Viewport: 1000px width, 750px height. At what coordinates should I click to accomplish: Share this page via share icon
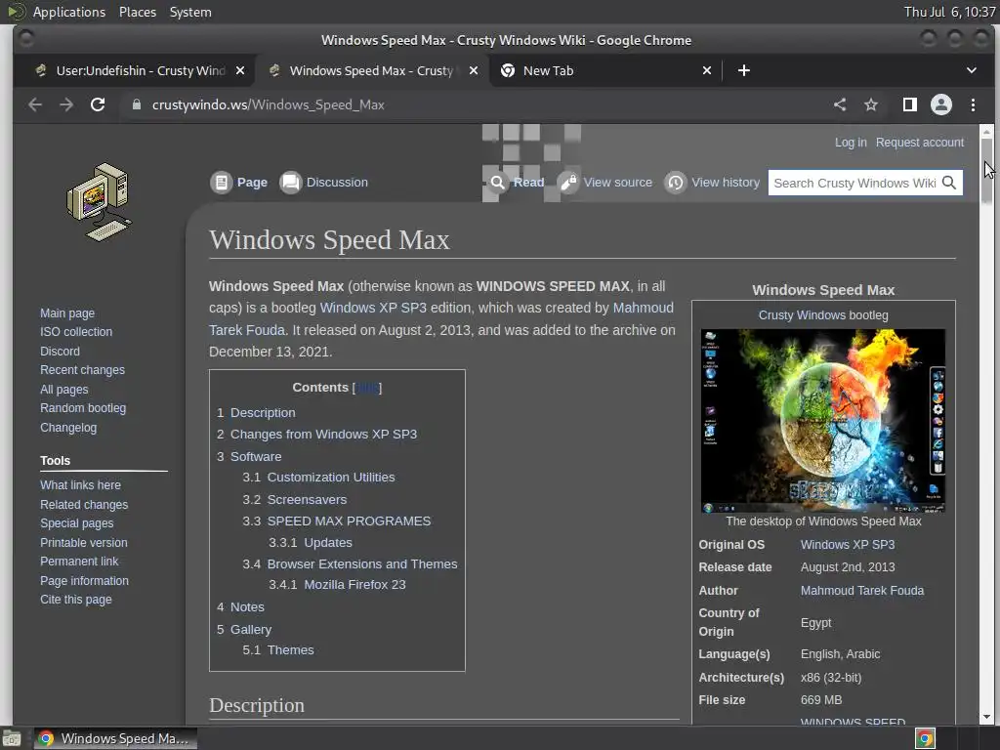[x=840, y=104]
